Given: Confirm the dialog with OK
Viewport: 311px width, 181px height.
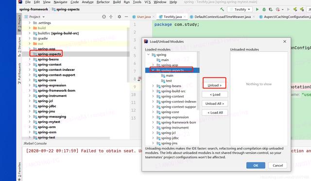Looking at the screenshot, I should pos(256,165).
